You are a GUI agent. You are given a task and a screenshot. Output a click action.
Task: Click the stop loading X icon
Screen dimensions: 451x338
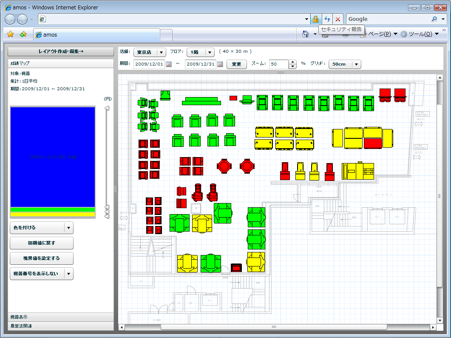tap(338, 19)
